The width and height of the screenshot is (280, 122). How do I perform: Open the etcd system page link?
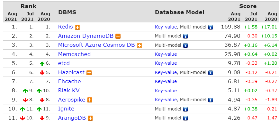pyautogui.click(x=64, y=63)
